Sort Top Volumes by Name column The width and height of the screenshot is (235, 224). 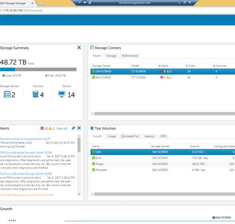pyautogui.click(x=96, y=146)
